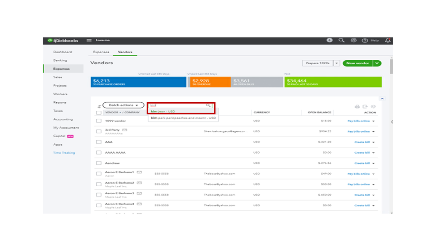Viewport: 447px width, 251px height.
Task: Click the email icon for 3rd Party
Action: click(124, 130)
